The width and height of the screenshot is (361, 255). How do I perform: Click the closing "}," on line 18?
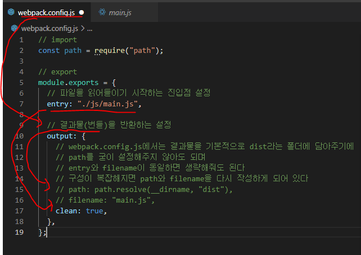tap(51, 222)
